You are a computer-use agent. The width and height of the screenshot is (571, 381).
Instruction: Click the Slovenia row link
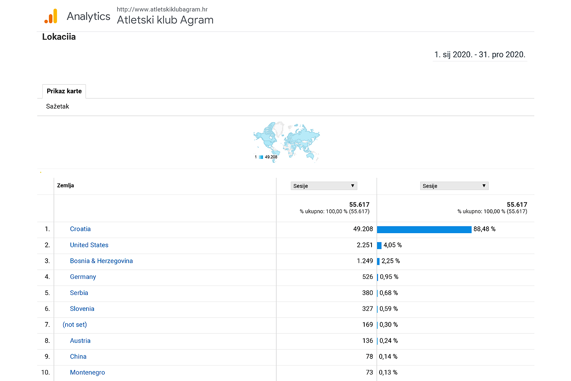pyautogui.click(x=82, y=309)
